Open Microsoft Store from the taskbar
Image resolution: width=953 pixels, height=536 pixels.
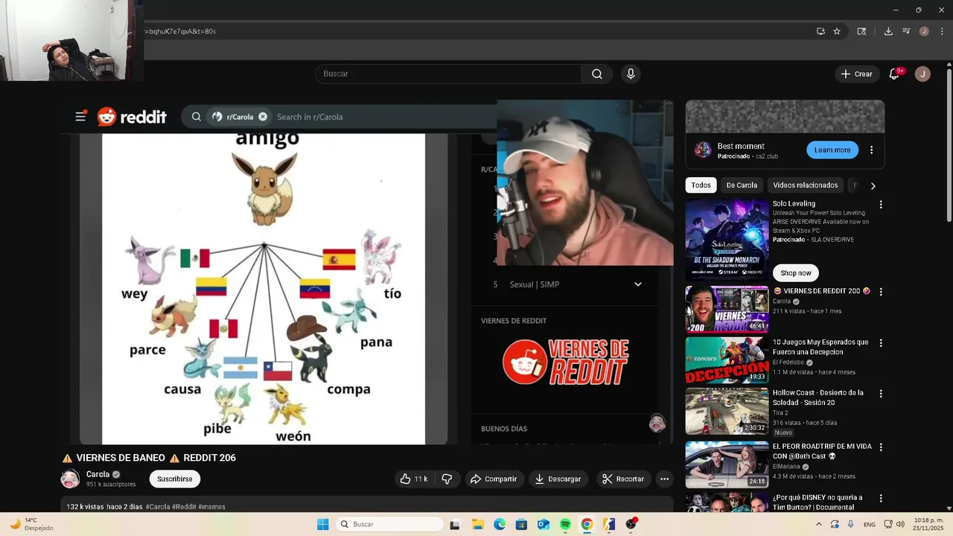coord(521,524)
